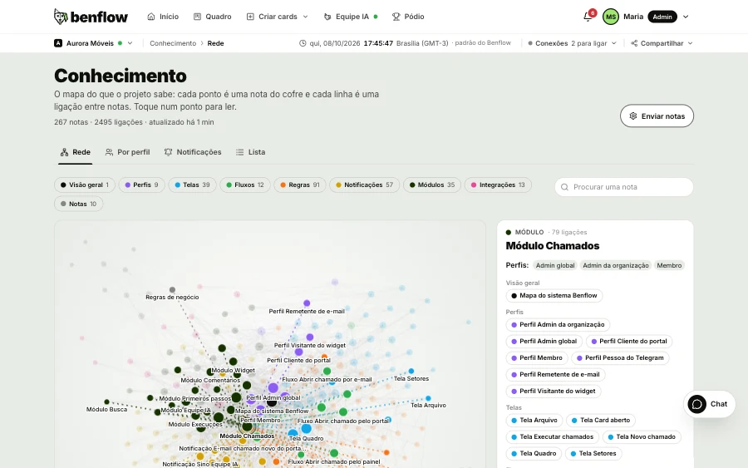Click the clock icon beside the date
The width and height of the screenshot is (748, 468).
[x=303, y=43]
